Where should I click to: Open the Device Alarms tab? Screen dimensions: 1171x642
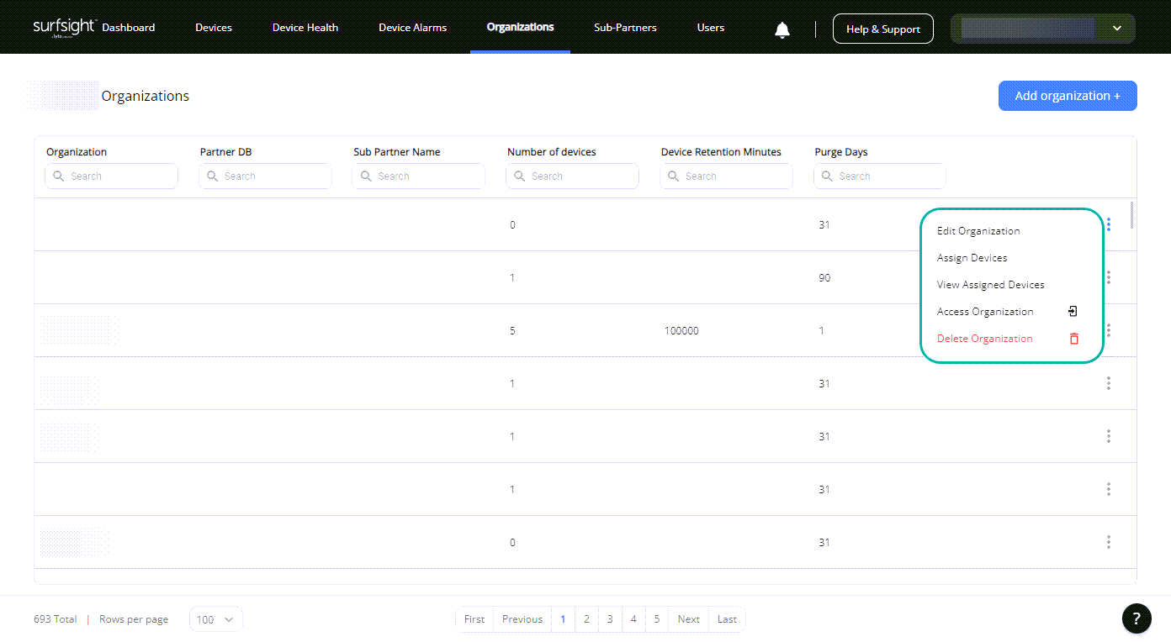(413, 28)
